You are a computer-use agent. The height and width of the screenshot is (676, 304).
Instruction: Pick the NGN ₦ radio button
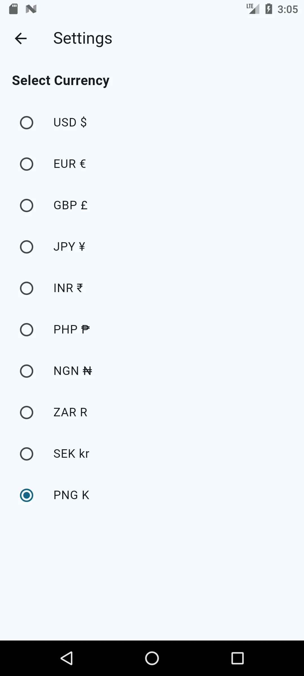tap(27, 371)
